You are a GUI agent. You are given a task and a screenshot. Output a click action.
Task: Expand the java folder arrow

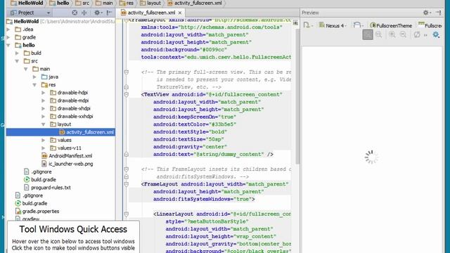click(x=34, y=77)
